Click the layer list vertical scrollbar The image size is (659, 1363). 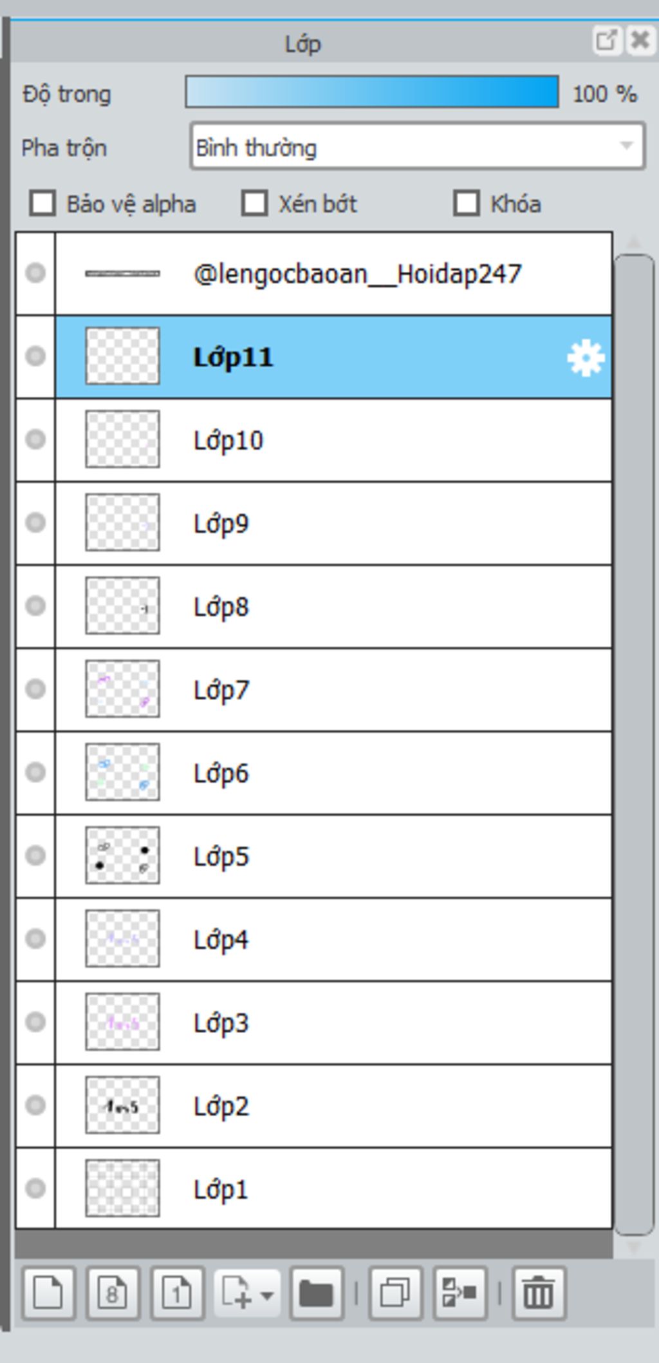[x=634, y=744]
